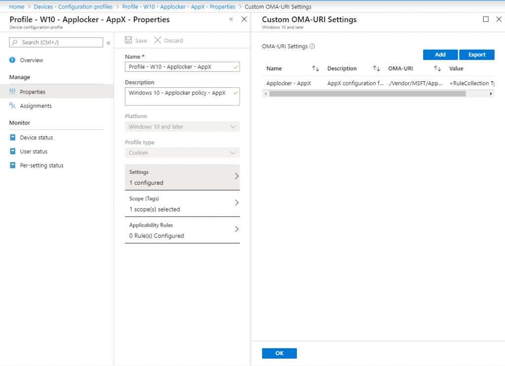Expand the Settings section showing 1 configured
Viewport: 505px width, 366px height.
pos(182,176)
